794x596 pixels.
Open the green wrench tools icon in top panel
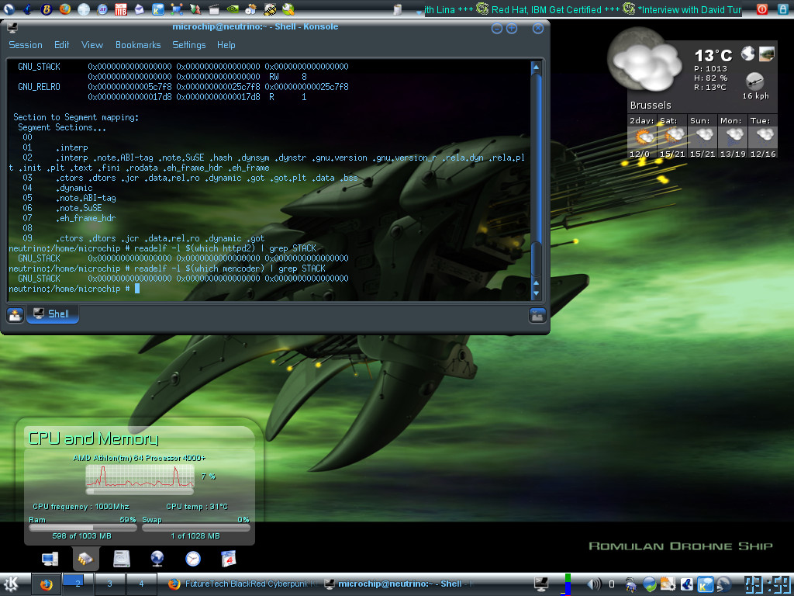288,9
